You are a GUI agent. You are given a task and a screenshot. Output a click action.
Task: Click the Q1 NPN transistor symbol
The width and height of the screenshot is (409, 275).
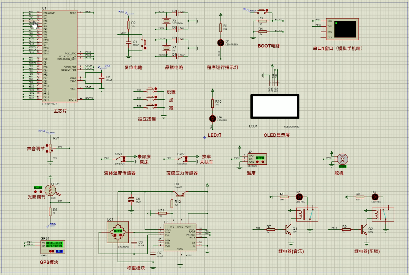coord(288,229)
